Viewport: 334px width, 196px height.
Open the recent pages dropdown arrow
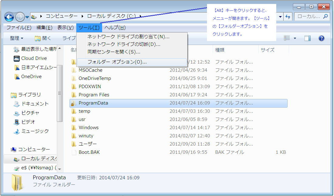[27, 17]
